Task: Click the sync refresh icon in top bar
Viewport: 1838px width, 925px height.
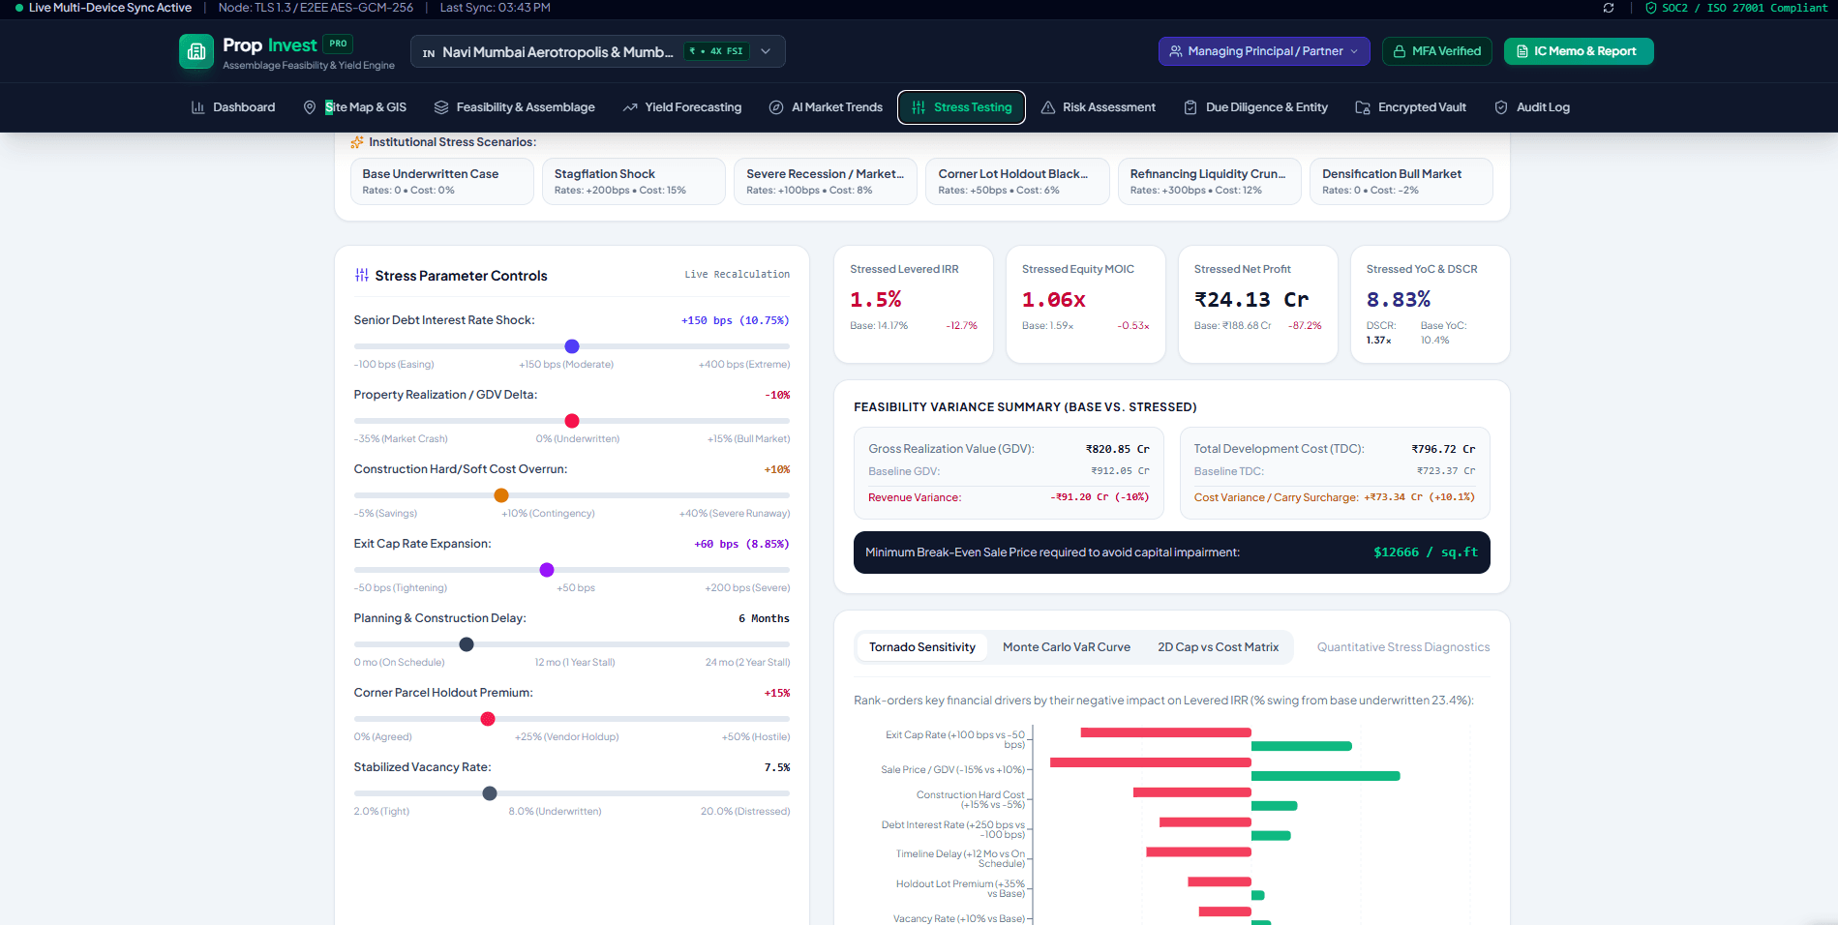Action: click(x=1609, y=8)
